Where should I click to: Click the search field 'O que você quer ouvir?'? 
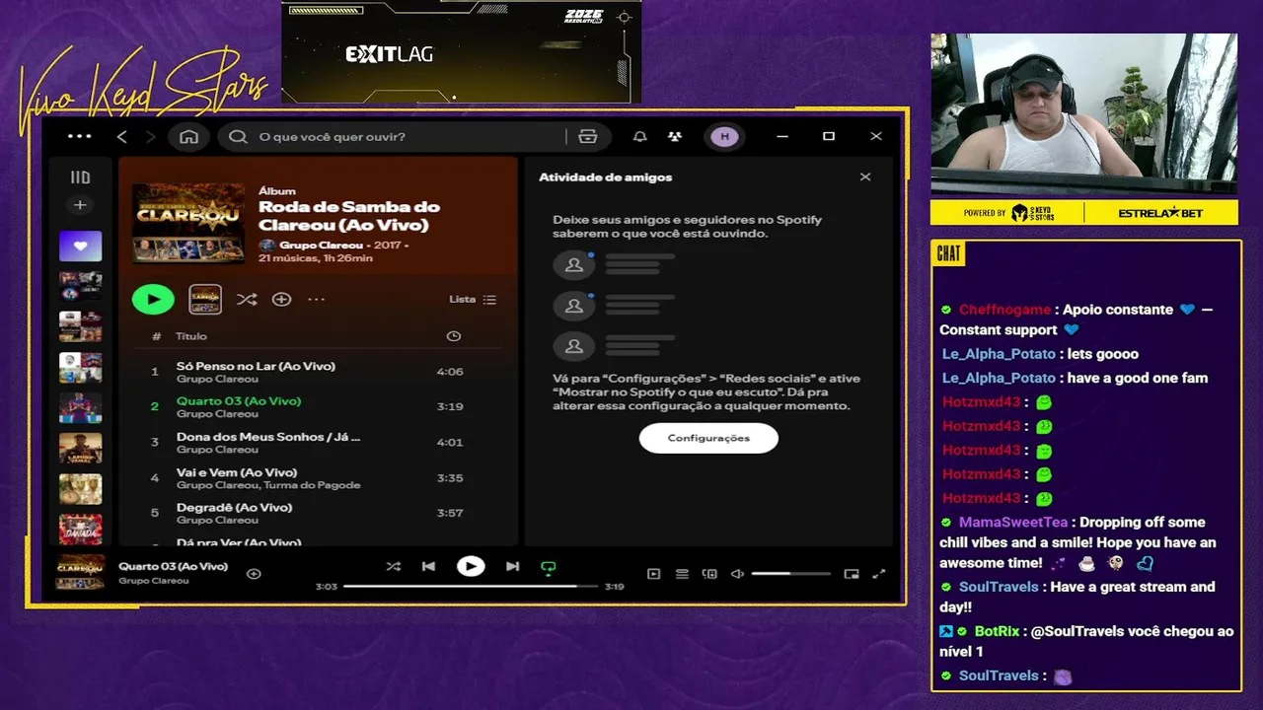pos(395,137)
